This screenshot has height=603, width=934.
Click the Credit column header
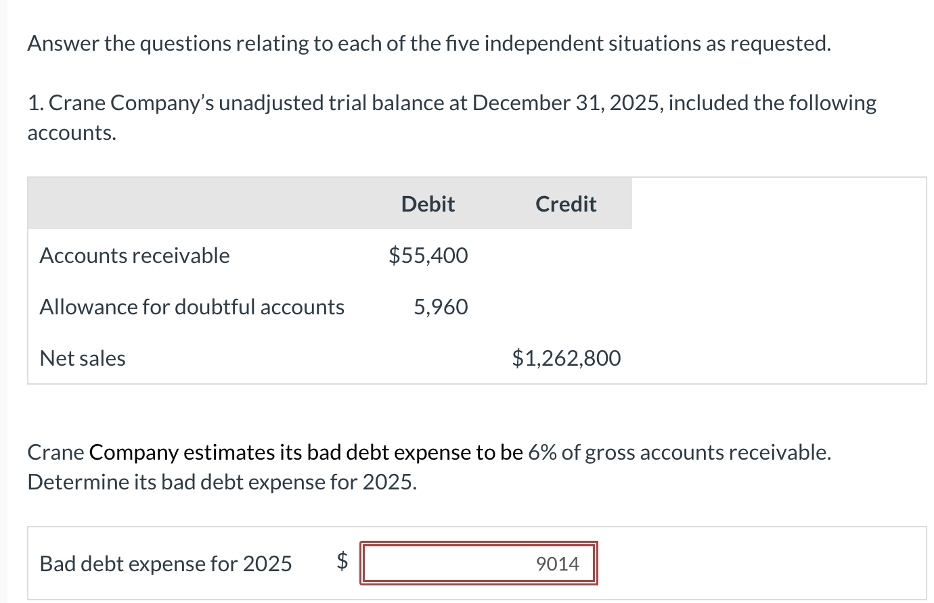(x=566, y=204)
